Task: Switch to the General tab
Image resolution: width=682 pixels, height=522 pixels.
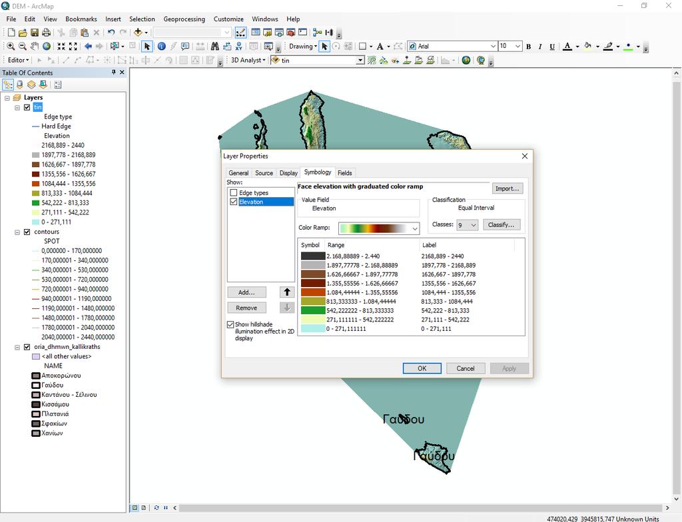Action: click(238, 172)
